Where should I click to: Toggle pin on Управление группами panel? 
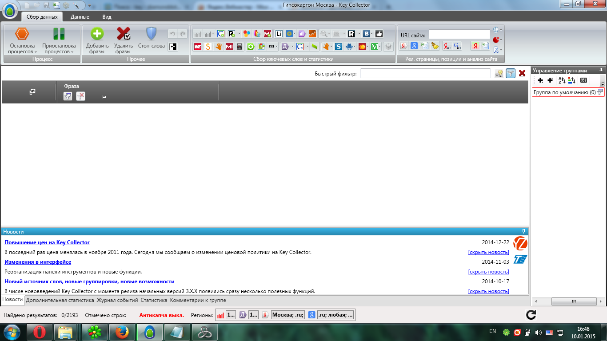pyautogui.click(x=601, y=70)
